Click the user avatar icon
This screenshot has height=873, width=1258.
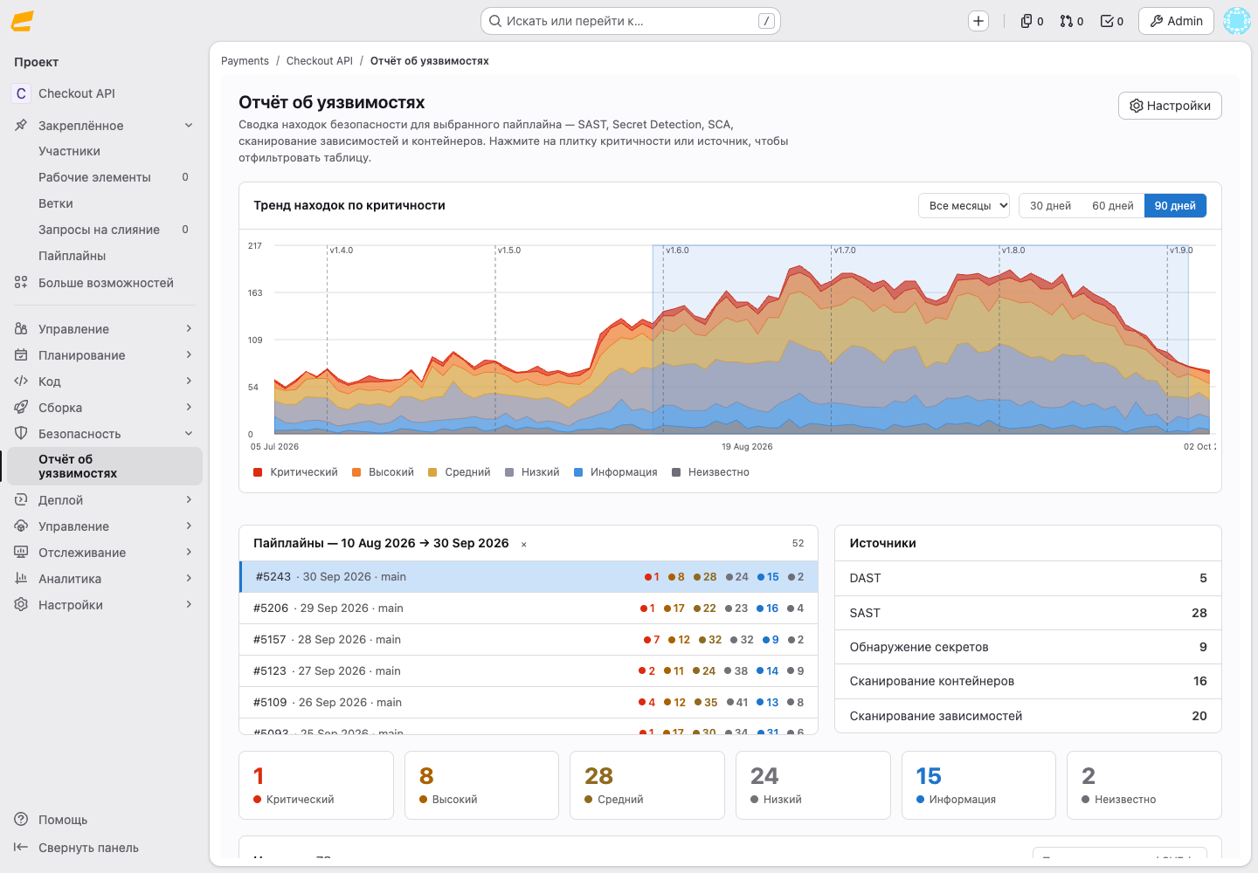(1237, 21)
